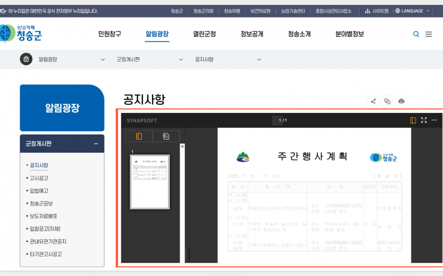Switch to text outline view in viewer sidebar
The image size is (443, 276).
pos(166,136)
